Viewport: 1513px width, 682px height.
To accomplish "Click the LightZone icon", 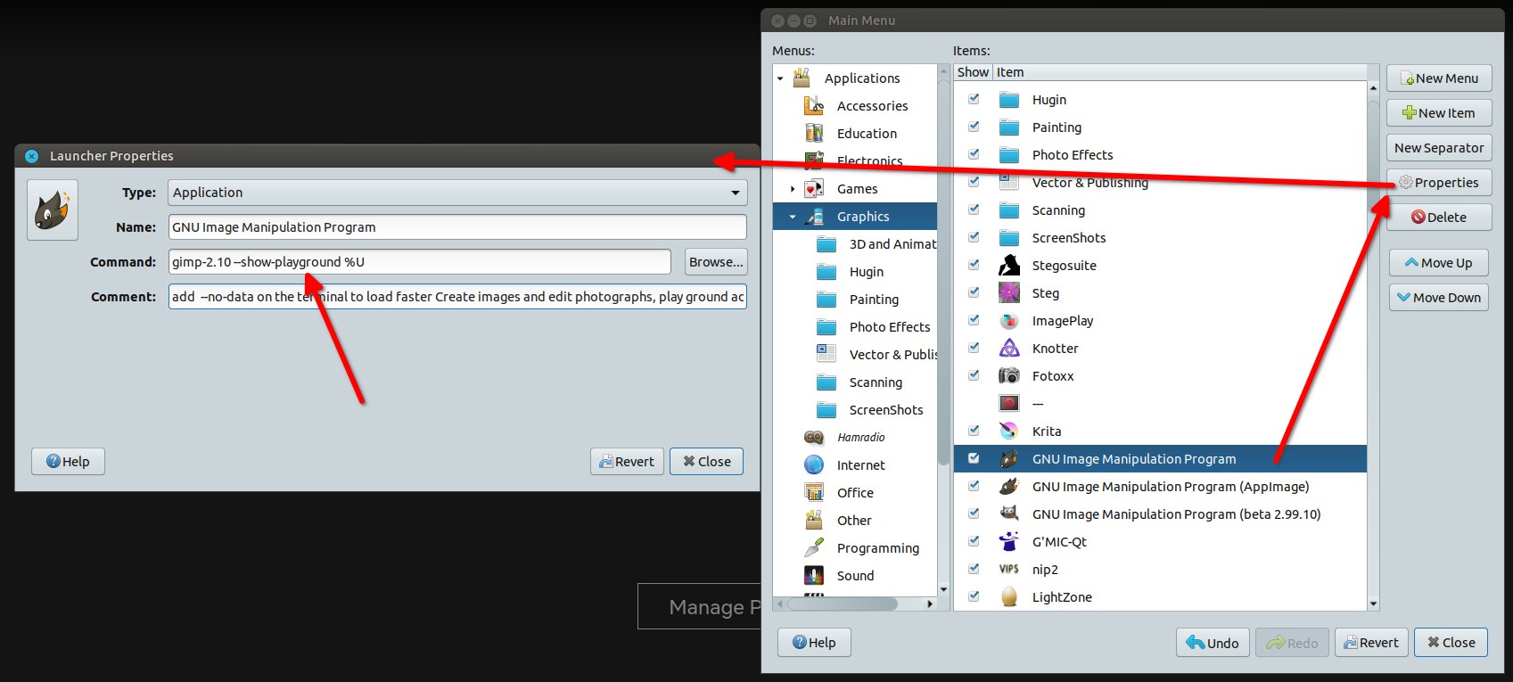I will tap(1009, 597).
